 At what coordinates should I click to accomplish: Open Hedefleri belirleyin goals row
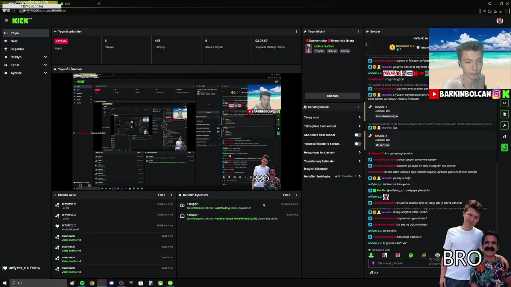(x=332, y=177)
